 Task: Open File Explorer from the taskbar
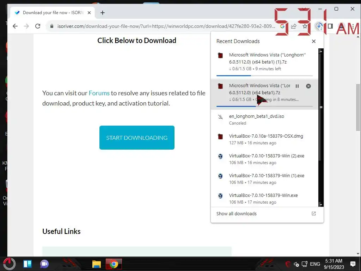coord(97,264)
